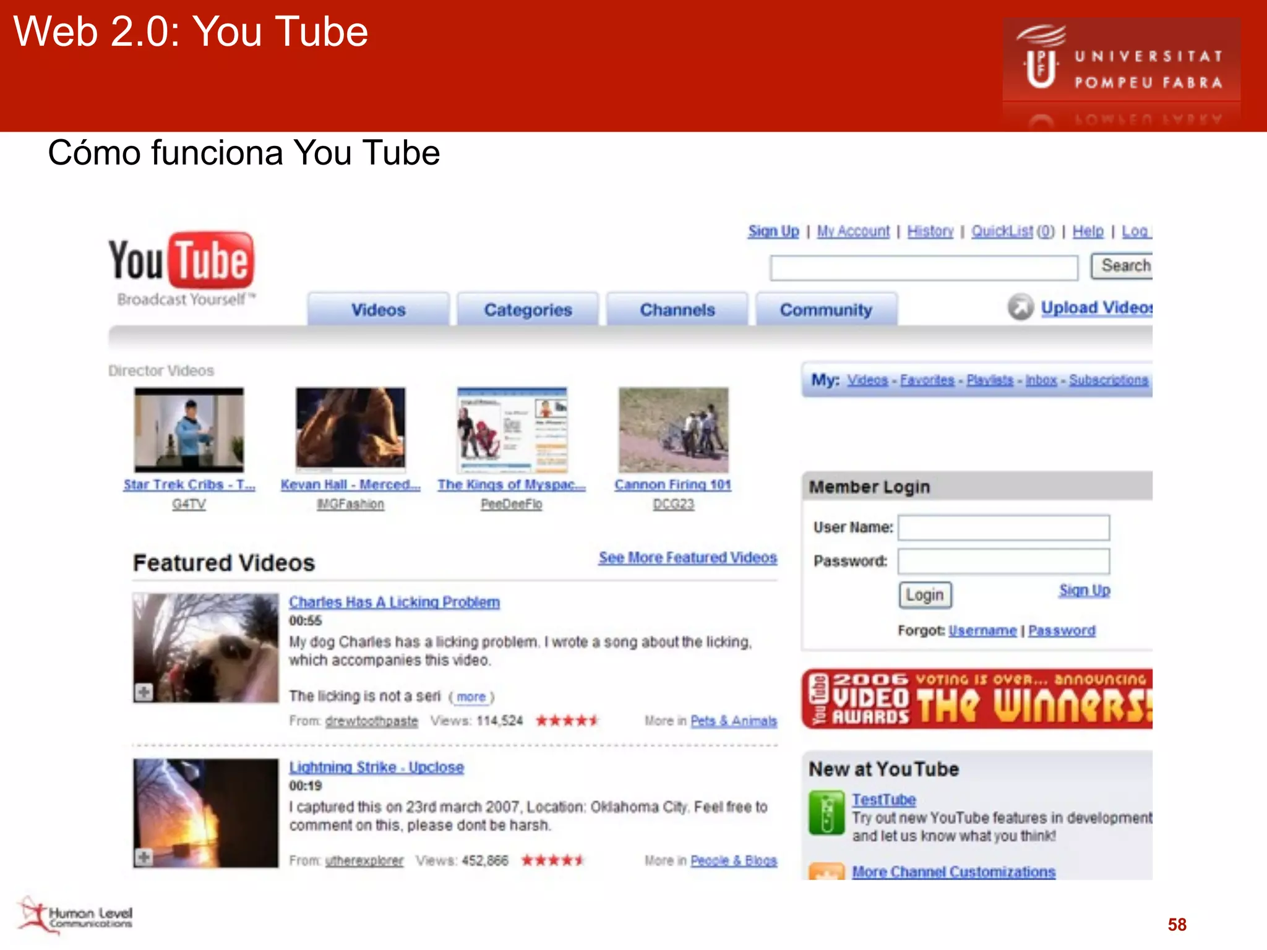Open More Channel Customizations link

(953, 871)
